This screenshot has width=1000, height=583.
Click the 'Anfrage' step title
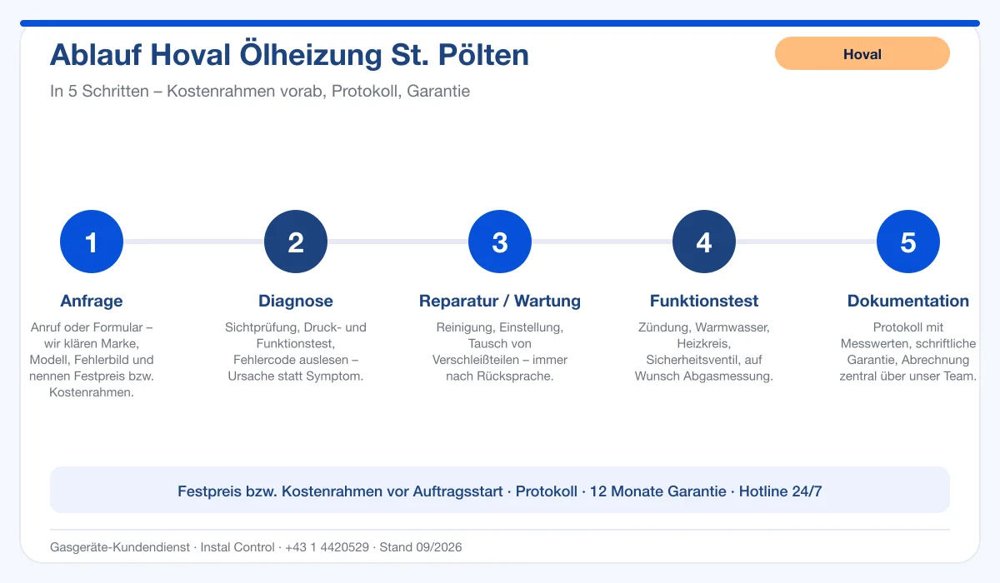pos(92,301)
